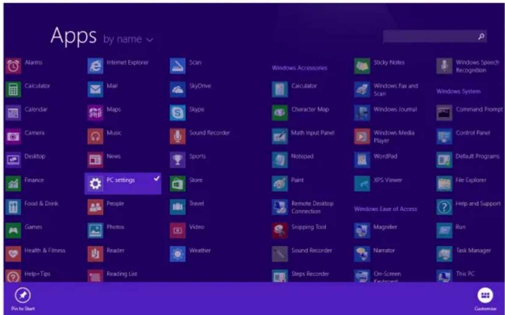Open the News app icon

pos(95,160)
